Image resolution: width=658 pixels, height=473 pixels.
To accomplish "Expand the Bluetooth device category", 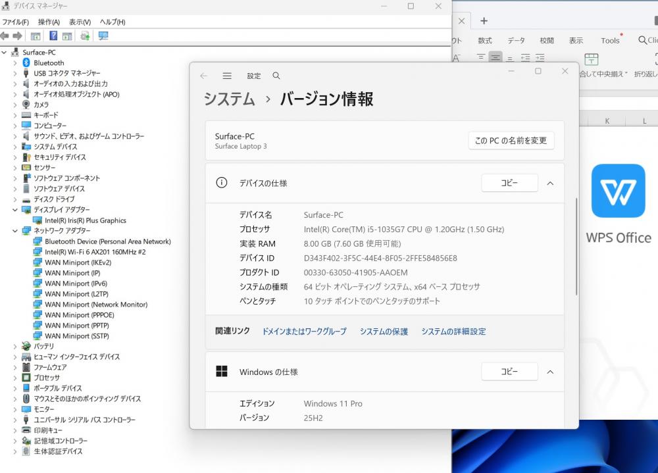I will point(15,63).
